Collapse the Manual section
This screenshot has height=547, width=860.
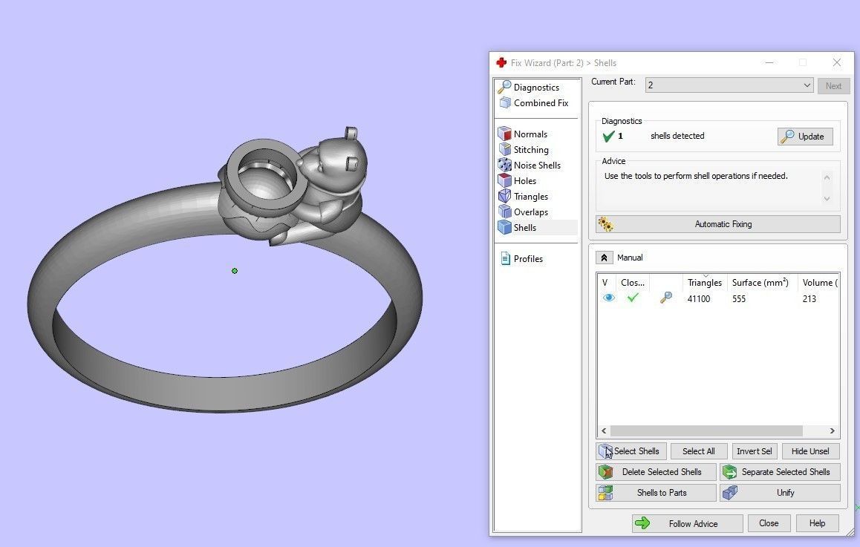604,258
